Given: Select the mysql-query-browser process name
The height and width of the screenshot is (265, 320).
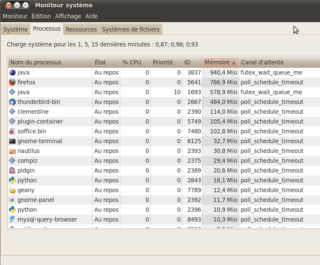Looking at the screenshot, I should point(47,219).
